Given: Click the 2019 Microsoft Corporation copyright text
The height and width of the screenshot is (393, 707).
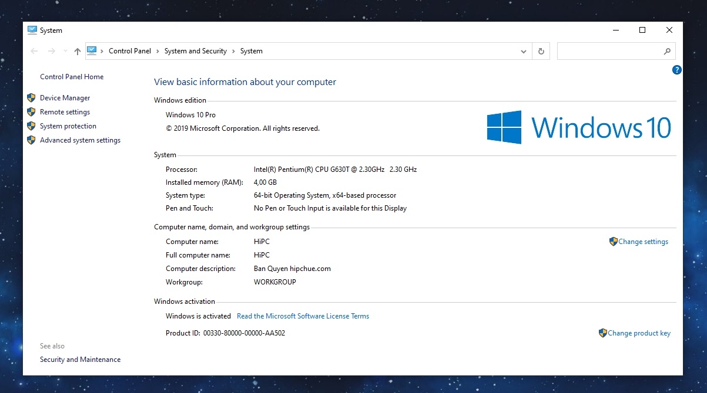Looking at the screenshot, I should click(243, 128).
